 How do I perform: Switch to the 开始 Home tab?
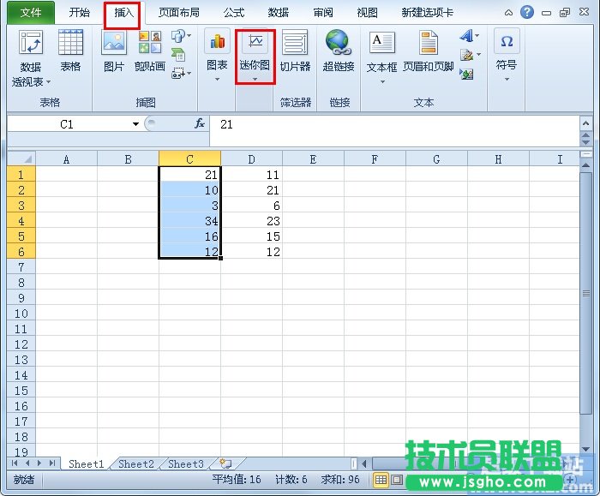79,13
